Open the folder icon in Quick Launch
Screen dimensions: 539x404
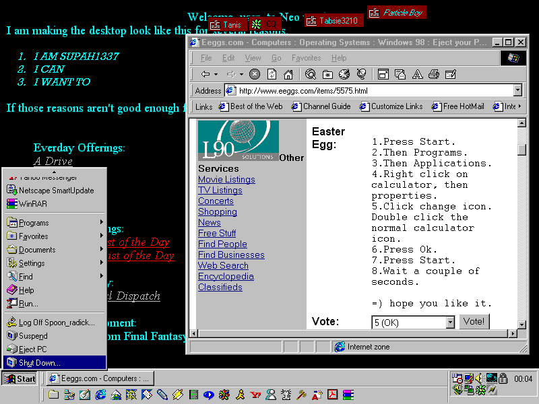point(54,395)
